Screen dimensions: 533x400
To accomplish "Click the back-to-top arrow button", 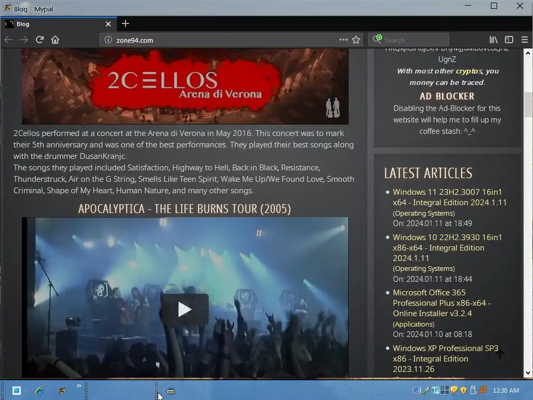I will [499, 354].
